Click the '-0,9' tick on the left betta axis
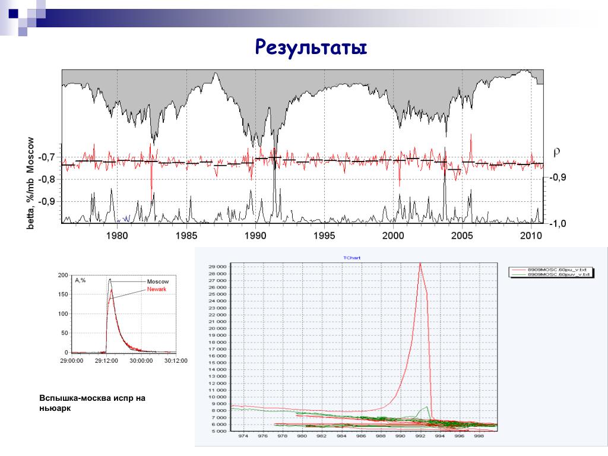608x456 pixels. [46, 202]
